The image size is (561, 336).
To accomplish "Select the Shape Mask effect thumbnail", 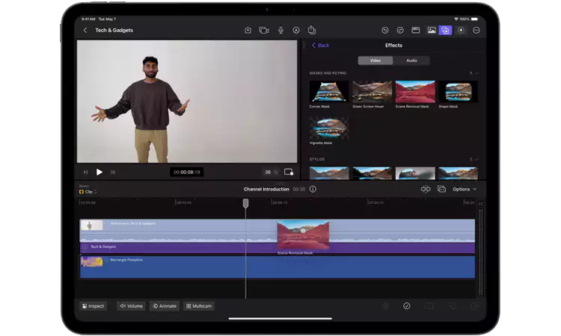I will tap(458, 91).
